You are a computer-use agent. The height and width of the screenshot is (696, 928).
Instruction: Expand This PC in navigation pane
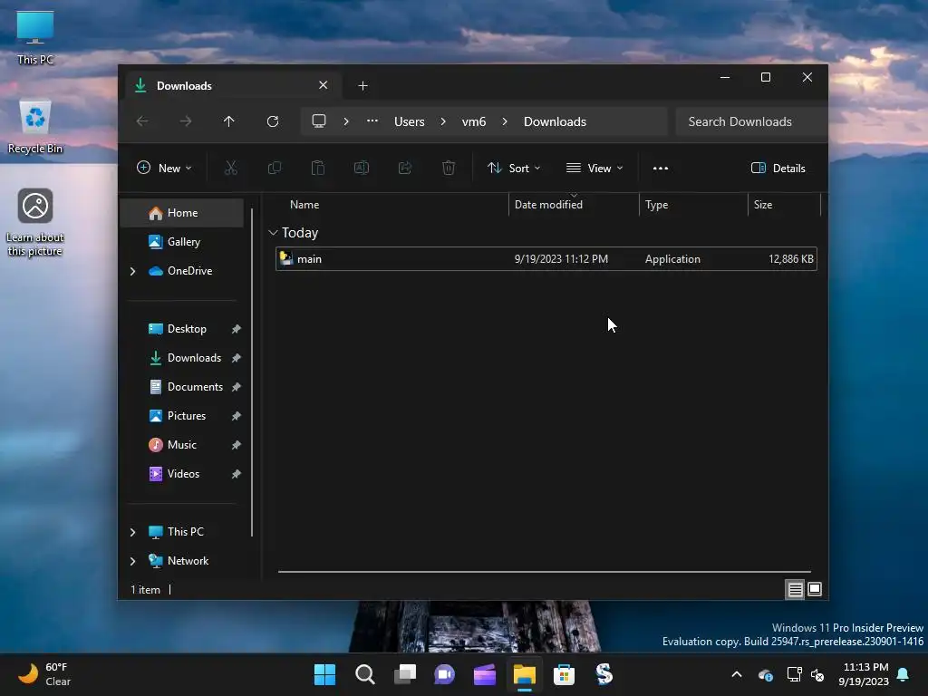pyautogui.click(x=133, y=532)
